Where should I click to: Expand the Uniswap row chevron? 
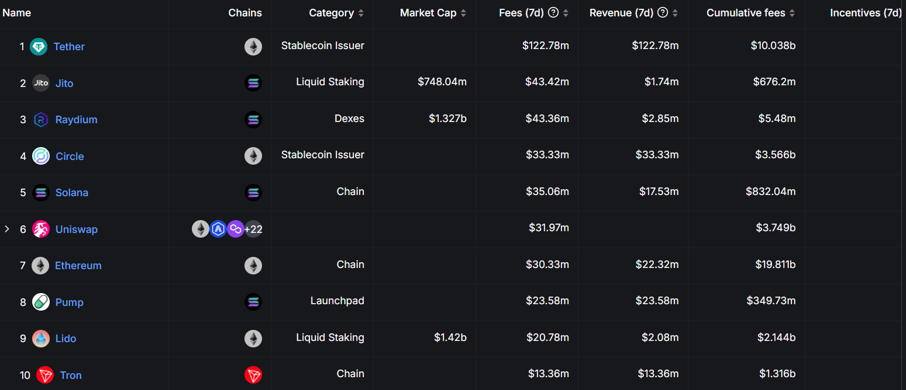7,229
